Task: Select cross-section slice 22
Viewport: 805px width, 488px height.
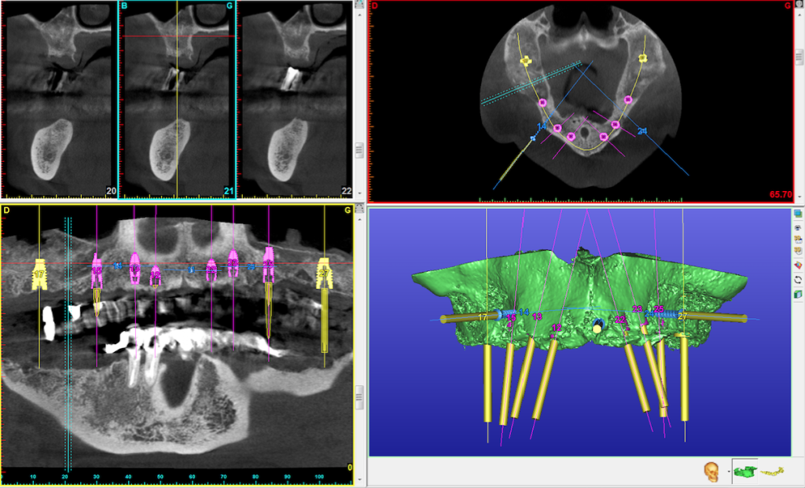Action: pyautogui.click(x=295, y=98)
